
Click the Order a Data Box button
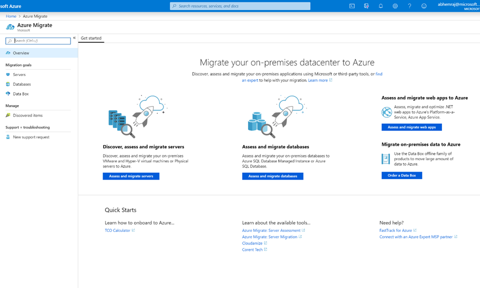[x=401, y=175]
